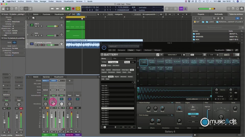Toggle the metronome click button
This screenshot has height=137, width=245.
[x=185, y=9]
